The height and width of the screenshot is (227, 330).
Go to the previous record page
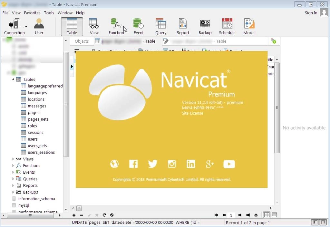point(224,215)
